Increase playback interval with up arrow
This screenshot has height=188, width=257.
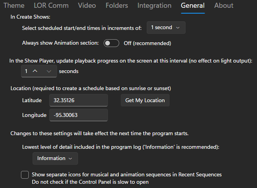coord(35,71)
